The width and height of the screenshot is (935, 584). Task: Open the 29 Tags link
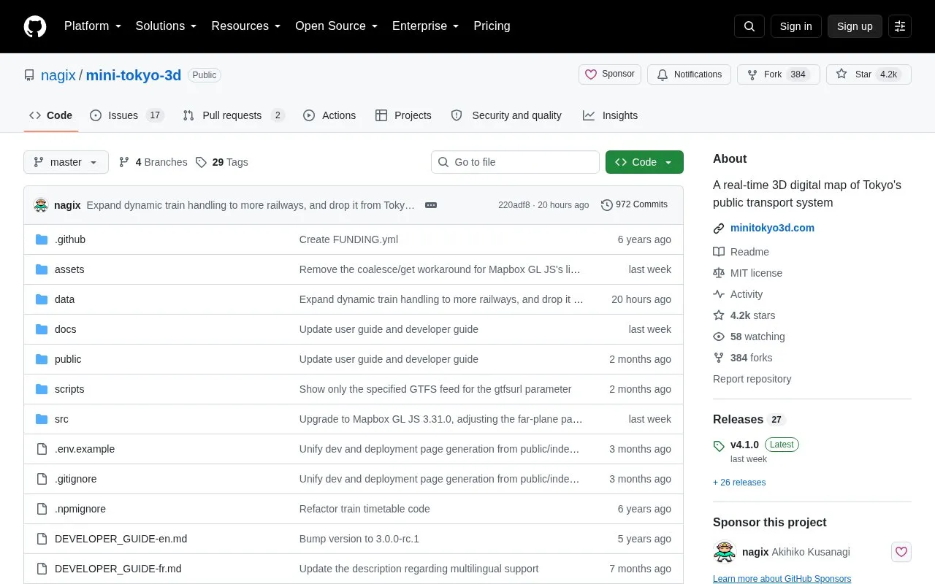coord(222,162)
